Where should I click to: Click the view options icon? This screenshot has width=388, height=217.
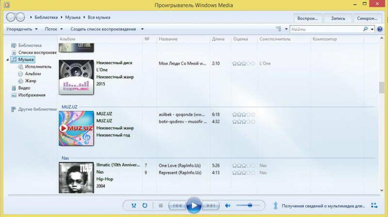tap(279, 29)
